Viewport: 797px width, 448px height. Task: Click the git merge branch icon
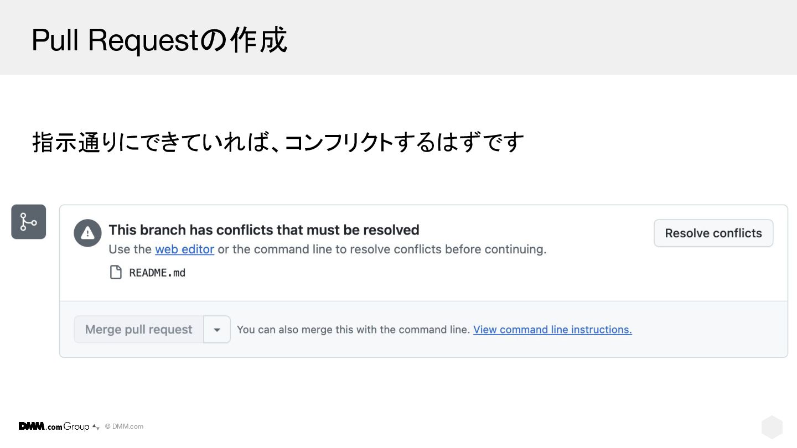(x=28, y=222)
